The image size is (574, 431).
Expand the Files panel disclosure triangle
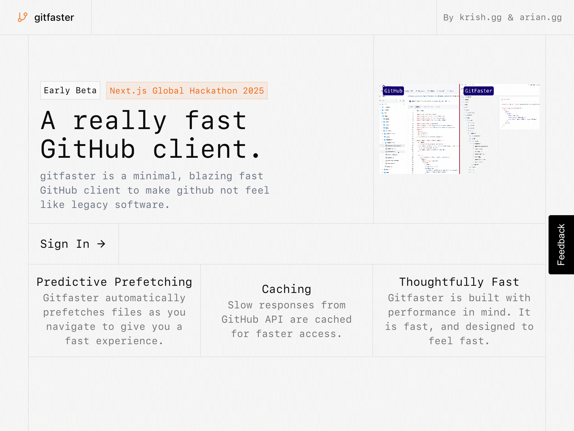tap(381, 96)
